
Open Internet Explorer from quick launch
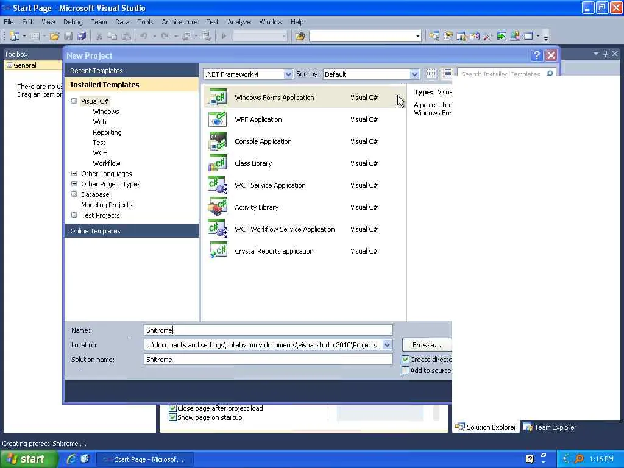pyautogui.click(x=71, y=459)
